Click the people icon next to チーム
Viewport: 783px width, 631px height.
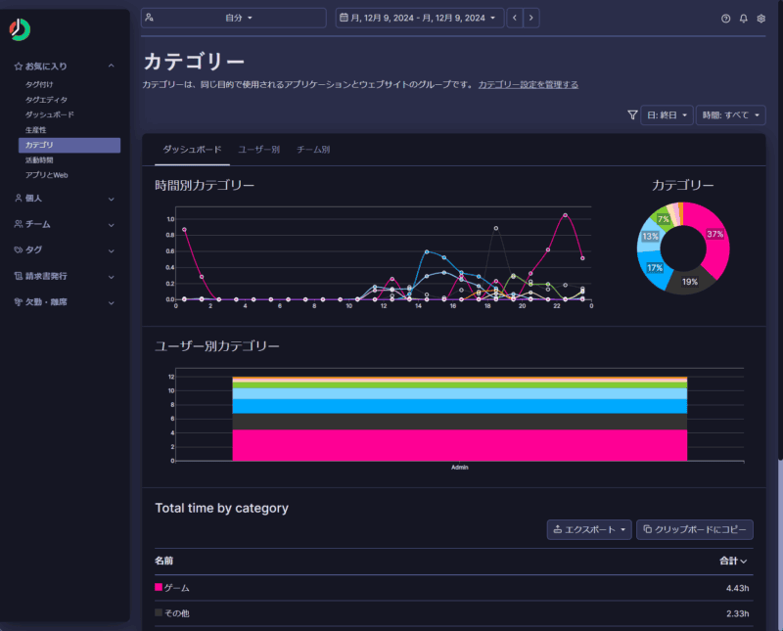tap(18, 224)
